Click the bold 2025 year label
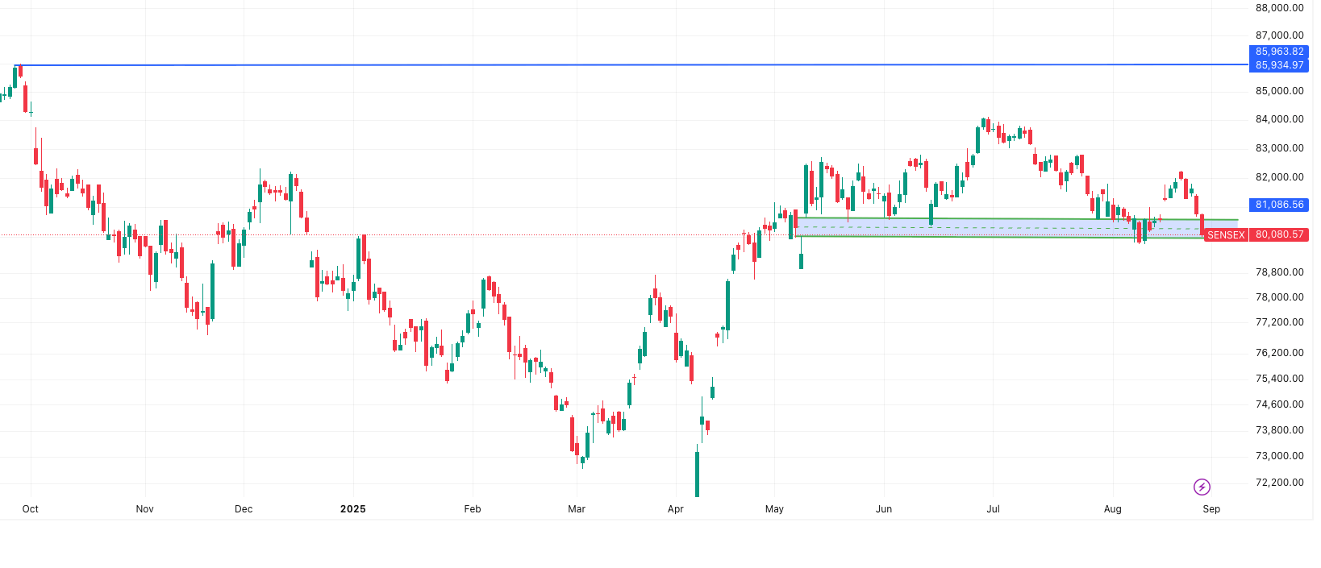This screenshot has height=568, width=1321. pyautogui.click(x=353, y=509)
